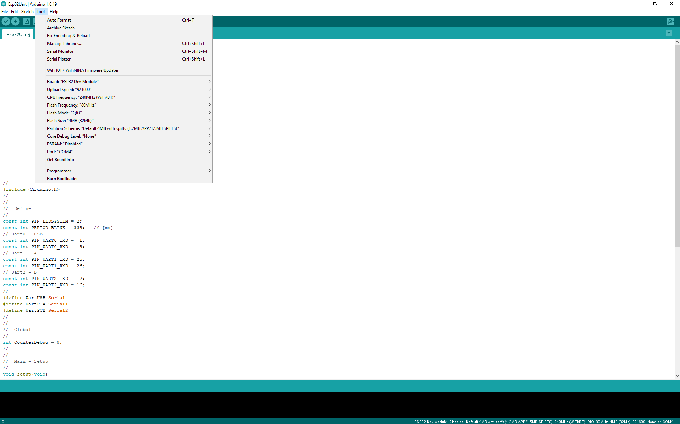Open Manage Libraries...
The height and width of the screenshot is (424, 680).
pos(124,44)
